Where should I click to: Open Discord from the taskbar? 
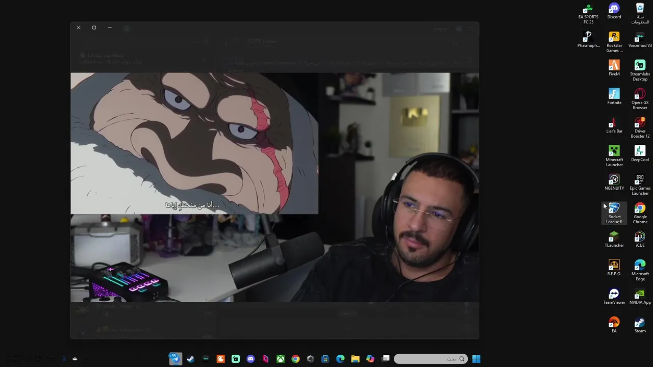tap(250, 359)
